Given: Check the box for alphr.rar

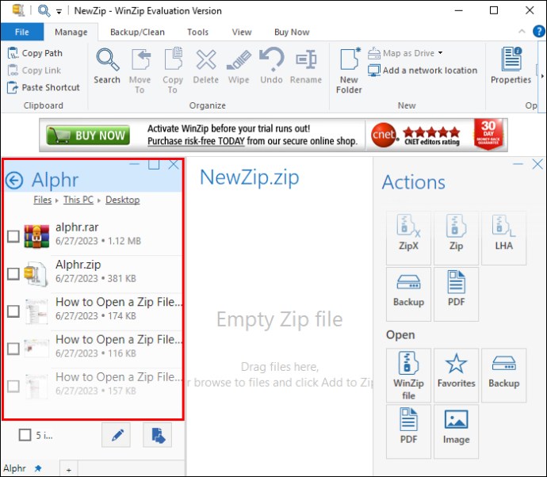Looking at the screenshot, I should [13, 236].
